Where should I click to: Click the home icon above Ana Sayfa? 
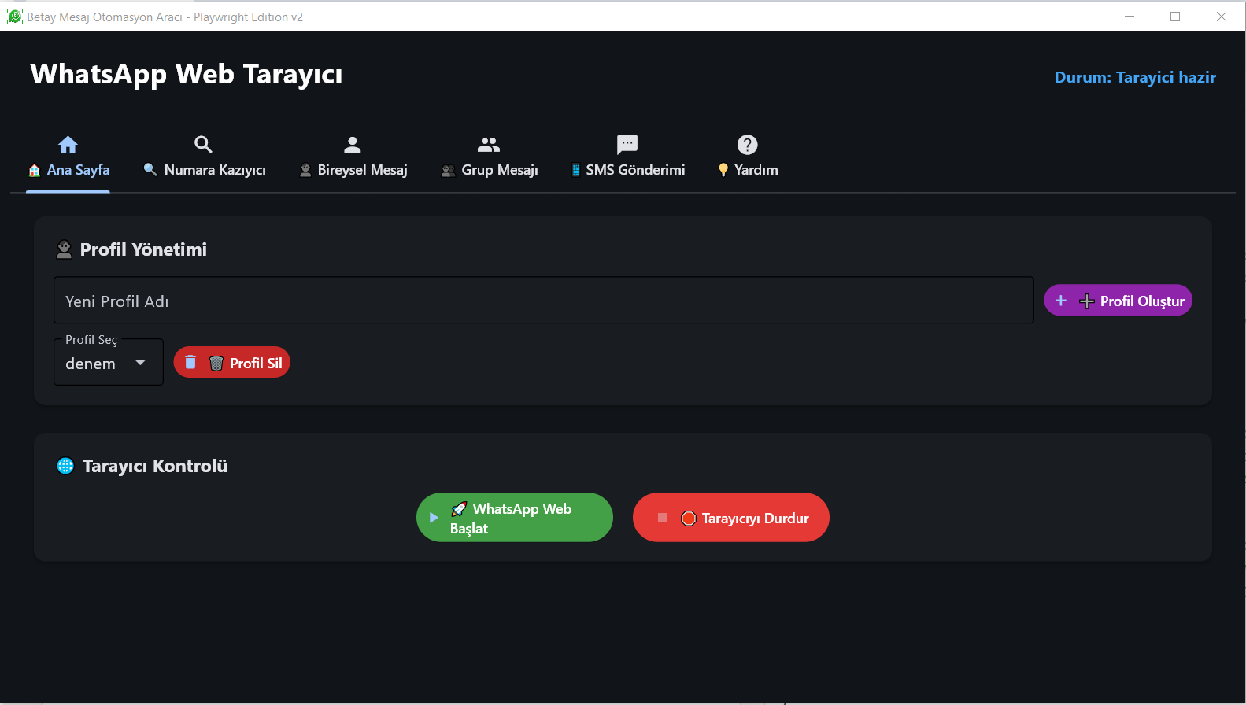point(68,144)
